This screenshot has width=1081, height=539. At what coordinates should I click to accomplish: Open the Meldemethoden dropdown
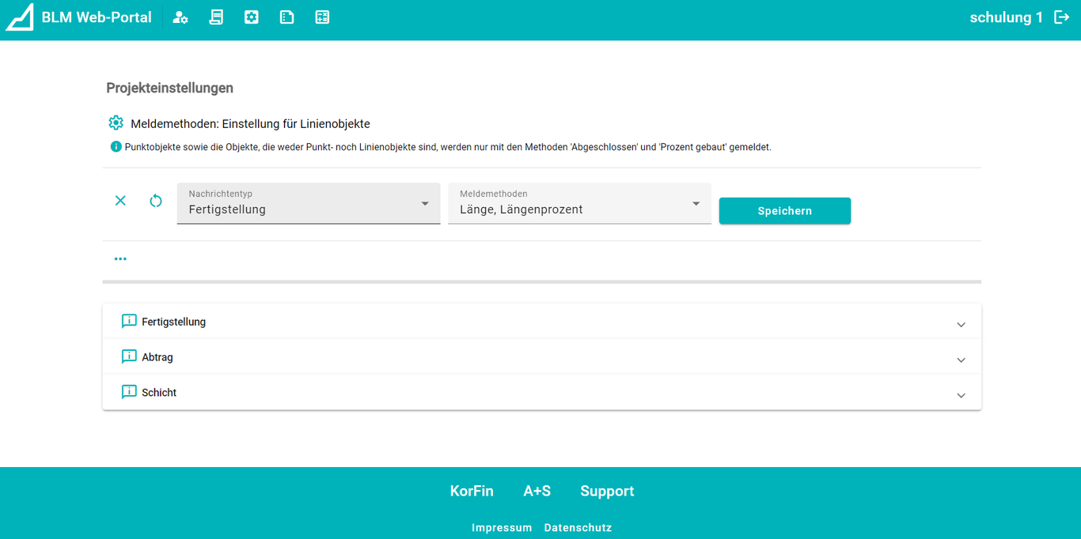579,204
